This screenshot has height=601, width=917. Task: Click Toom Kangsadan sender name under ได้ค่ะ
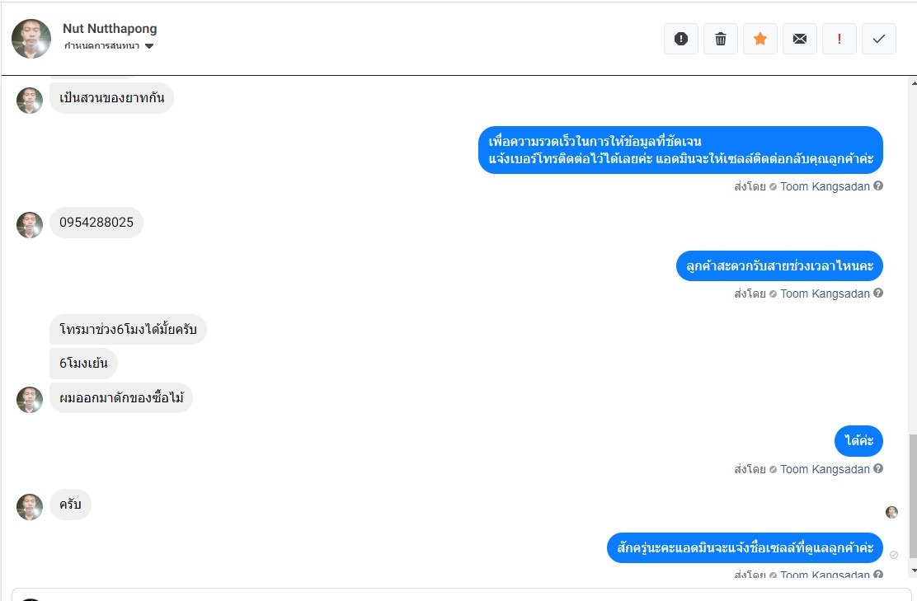click(825, 469)
